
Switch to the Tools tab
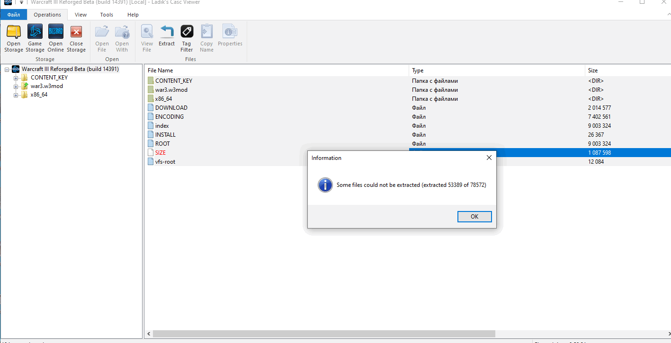pyautogui.click(x=107, y=15)
